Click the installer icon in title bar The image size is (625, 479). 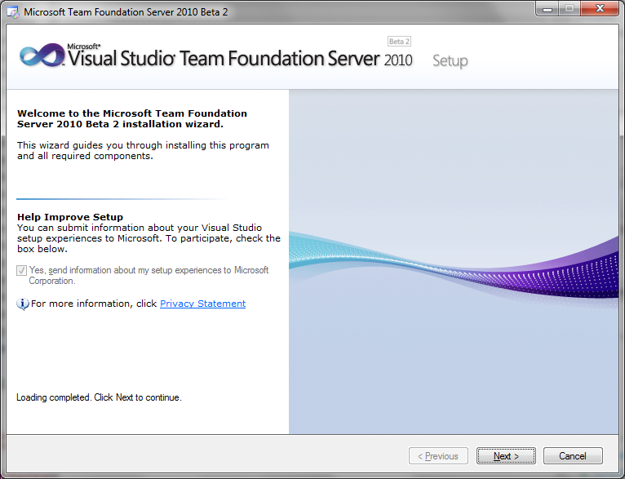(x=13, y=12)
